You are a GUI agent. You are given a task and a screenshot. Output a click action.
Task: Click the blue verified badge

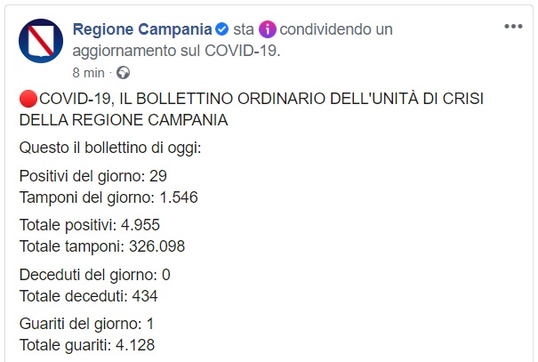pyautogui.click(x=222, y=30)
